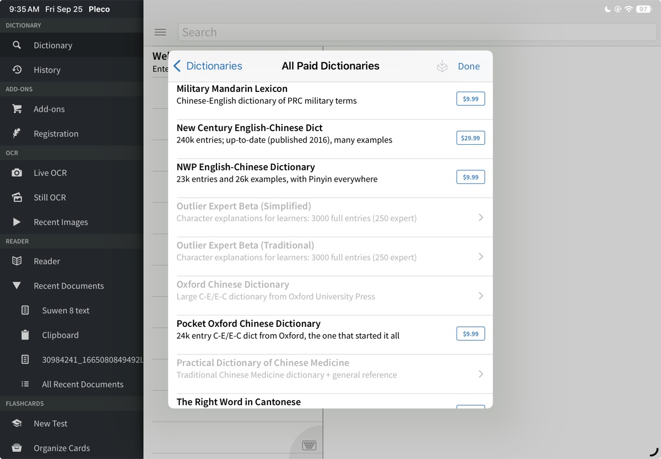The width and height of the screenshot is (661, 459).
Task: Open the Organize Cards box icon
Action: 17,448
